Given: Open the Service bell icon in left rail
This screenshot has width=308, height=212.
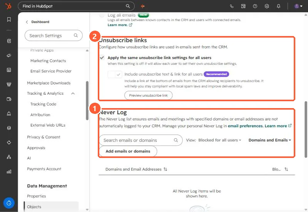Looking at the screenshot, I should click(x=9, y=113).
